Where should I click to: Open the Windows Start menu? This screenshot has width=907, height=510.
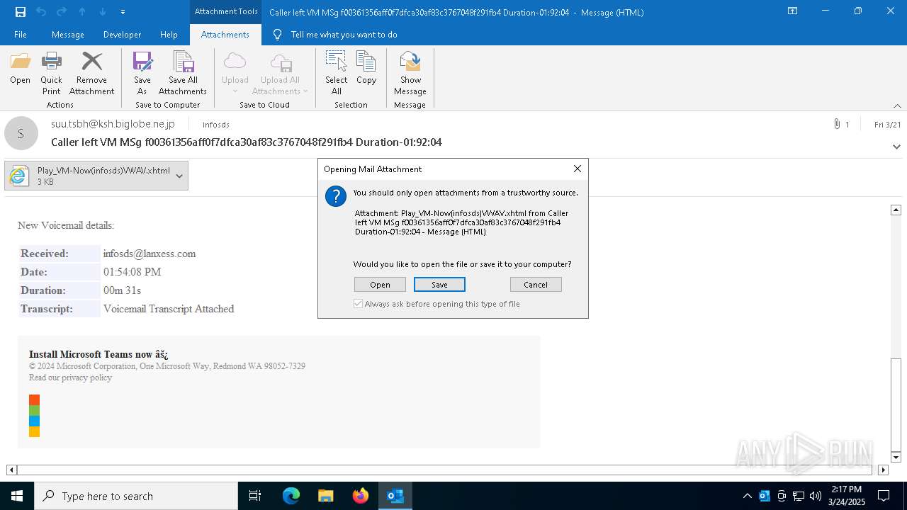[x=17, y=496]
